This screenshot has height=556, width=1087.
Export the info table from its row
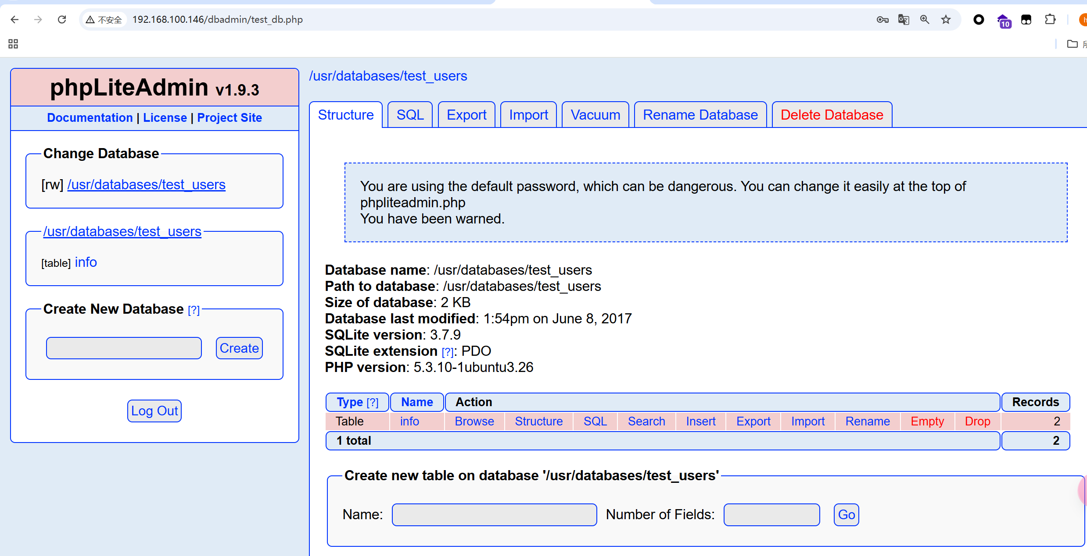click(x=753, y=421)
